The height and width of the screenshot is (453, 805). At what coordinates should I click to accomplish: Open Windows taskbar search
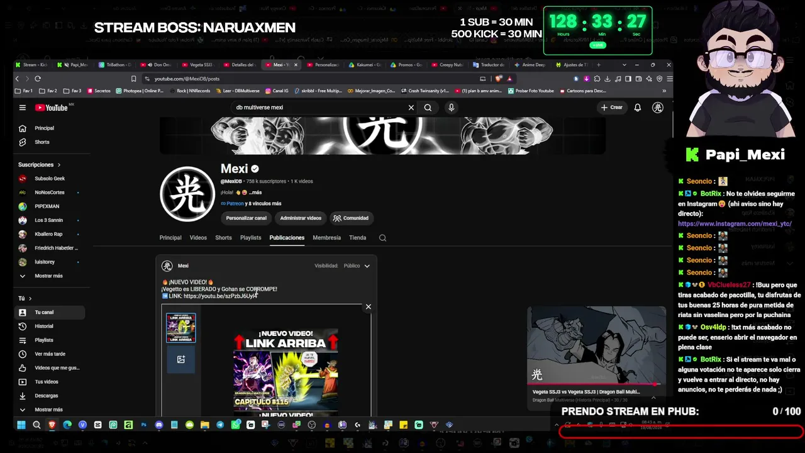tap(36, 425)
